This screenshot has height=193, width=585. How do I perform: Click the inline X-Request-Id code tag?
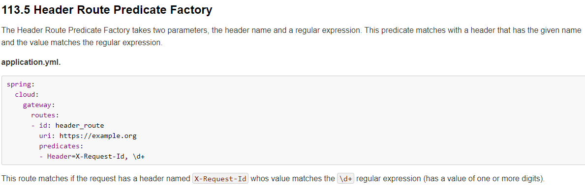(x=220, y=178)
